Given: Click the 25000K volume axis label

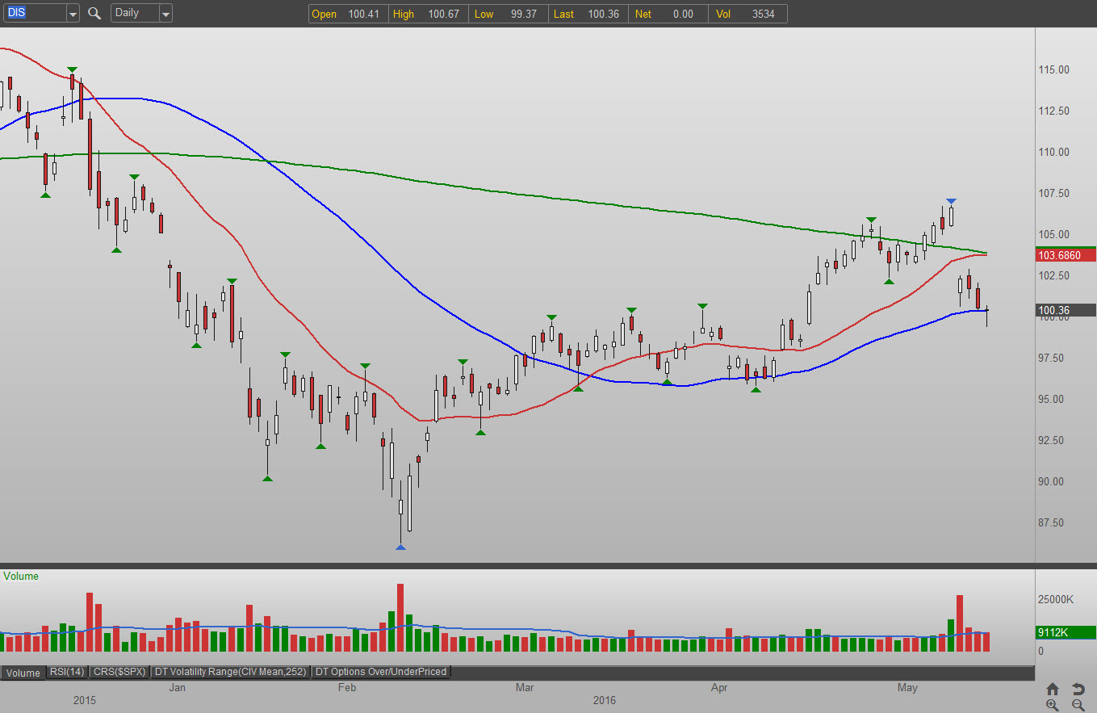Looking at the screenshot, I should 1057,600.
